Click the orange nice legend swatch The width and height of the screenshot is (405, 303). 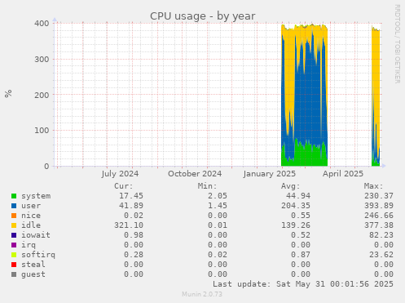[x=14, y=216]
